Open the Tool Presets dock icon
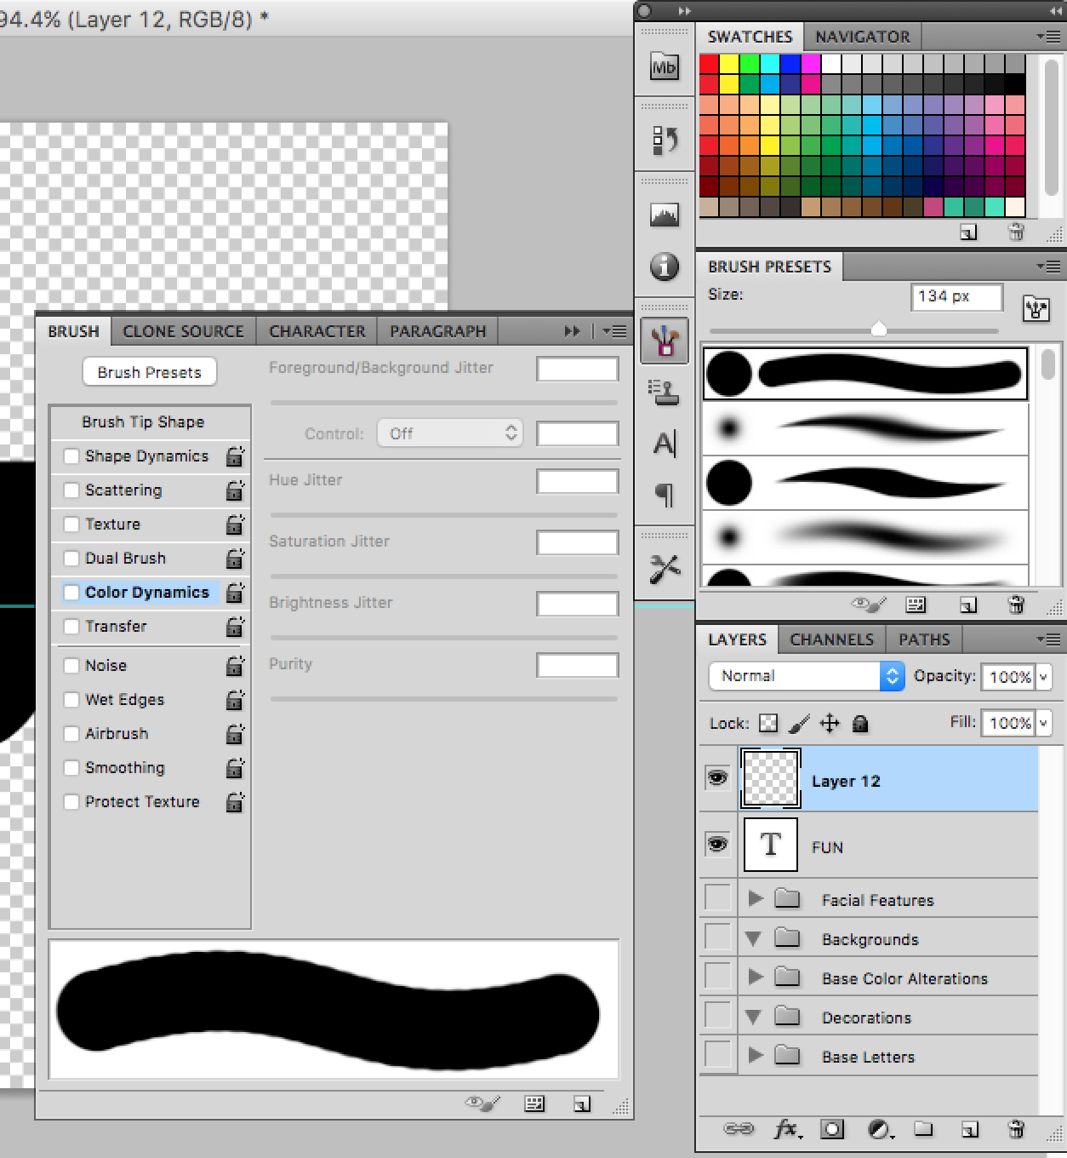1067x1158 pixels. pos(665,570)
